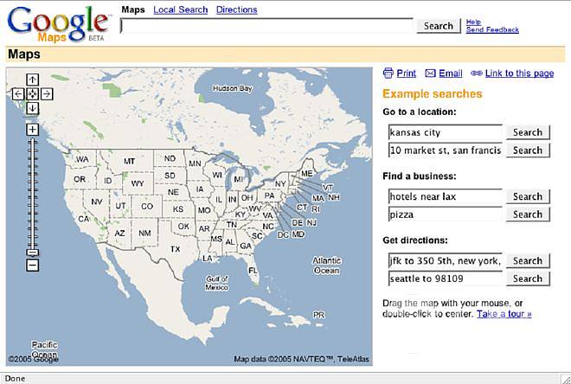Click the Hudson Bay label
Image resolution: width=571 pixels, height=384 pixels.
click(233, 88)
